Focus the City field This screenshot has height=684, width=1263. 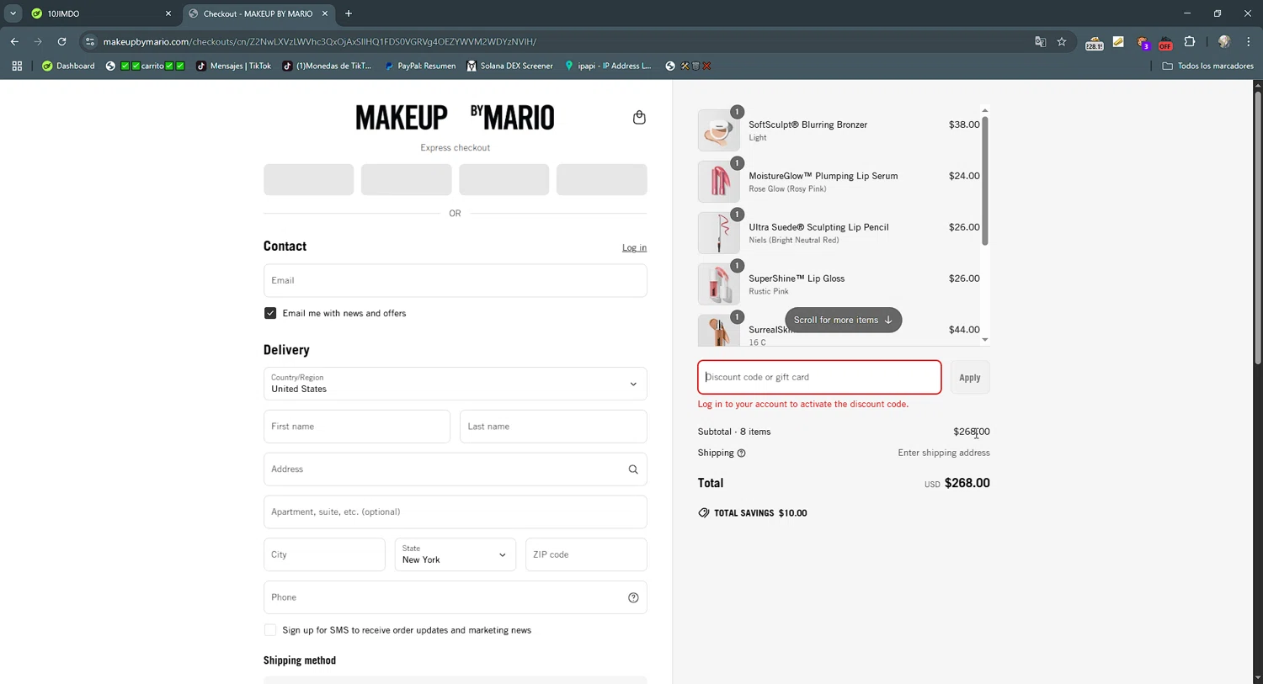point(324,554)
